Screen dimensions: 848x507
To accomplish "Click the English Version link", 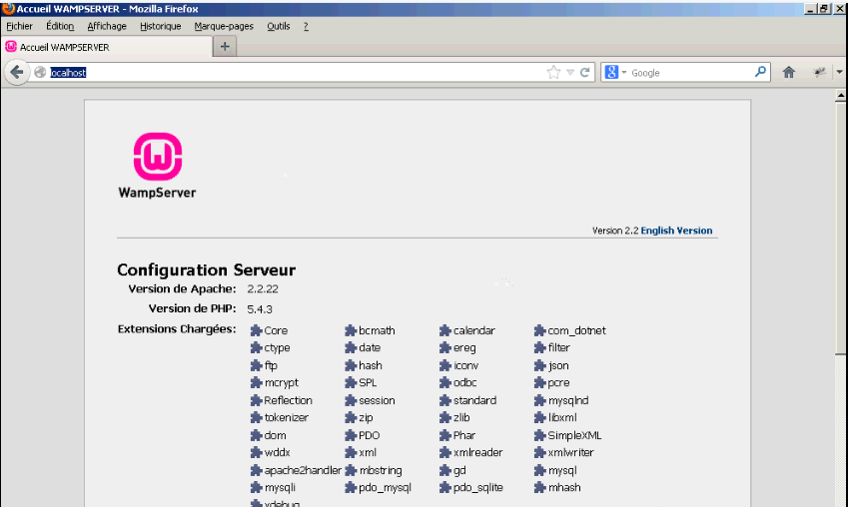I will [676, 231].
